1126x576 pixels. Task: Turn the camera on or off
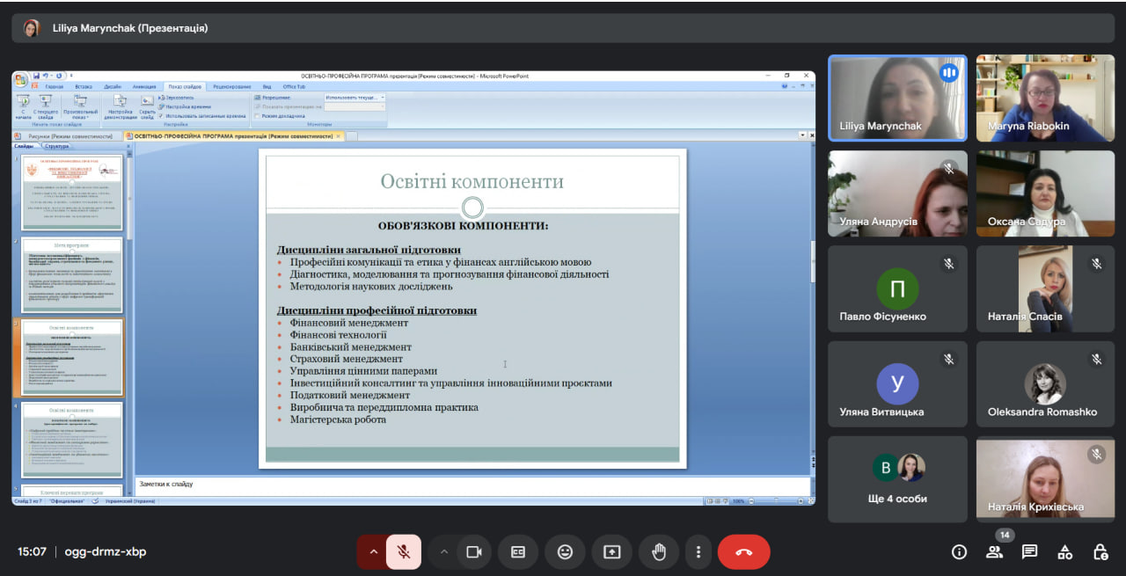coord(474,552)
